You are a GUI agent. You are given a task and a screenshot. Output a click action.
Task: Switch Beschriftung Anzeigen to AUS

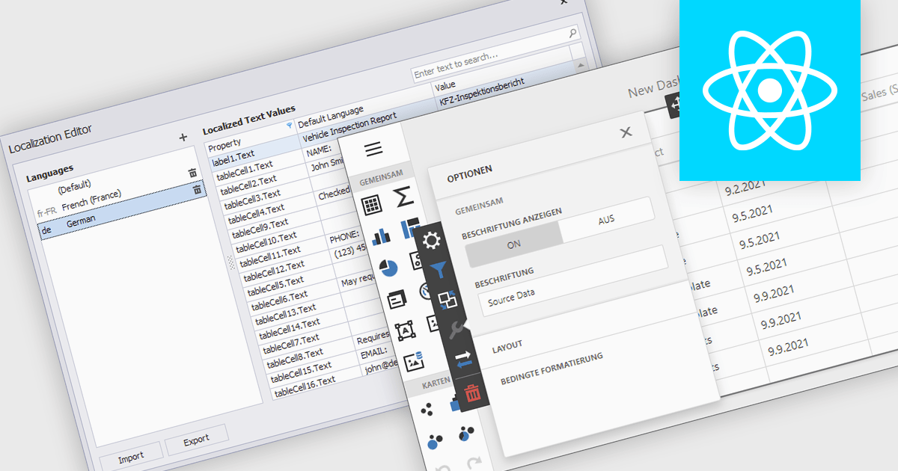pyautogui.click(x=606, y=220)
